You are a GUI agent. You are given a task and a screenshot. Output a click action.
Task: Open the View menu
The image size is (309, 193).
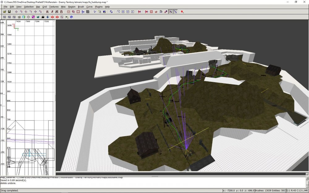coord(19,7)
